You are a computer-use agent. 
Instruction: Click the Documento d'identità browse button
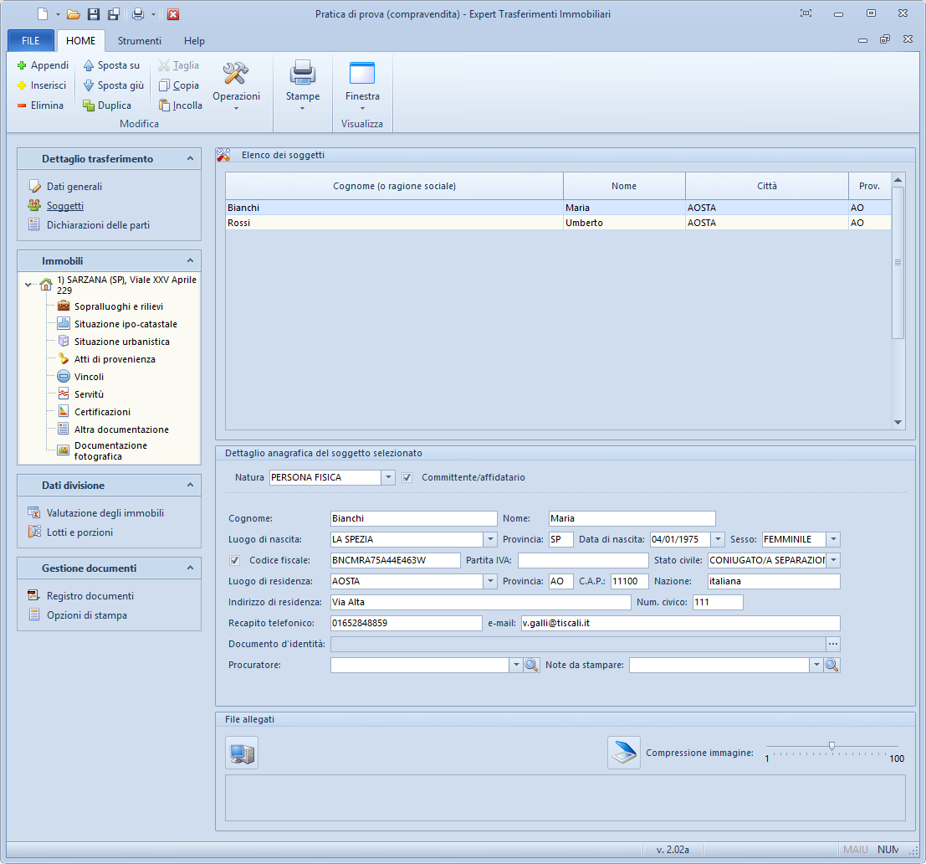coord(832,644)
